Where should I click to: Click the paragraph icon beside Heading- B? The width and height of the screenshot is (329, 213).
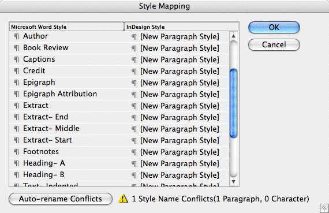[16, 175]
